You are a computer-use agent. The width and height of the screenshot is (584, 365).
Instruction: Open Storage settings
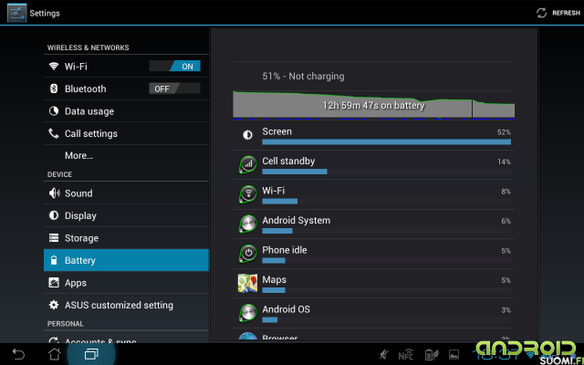126,237
